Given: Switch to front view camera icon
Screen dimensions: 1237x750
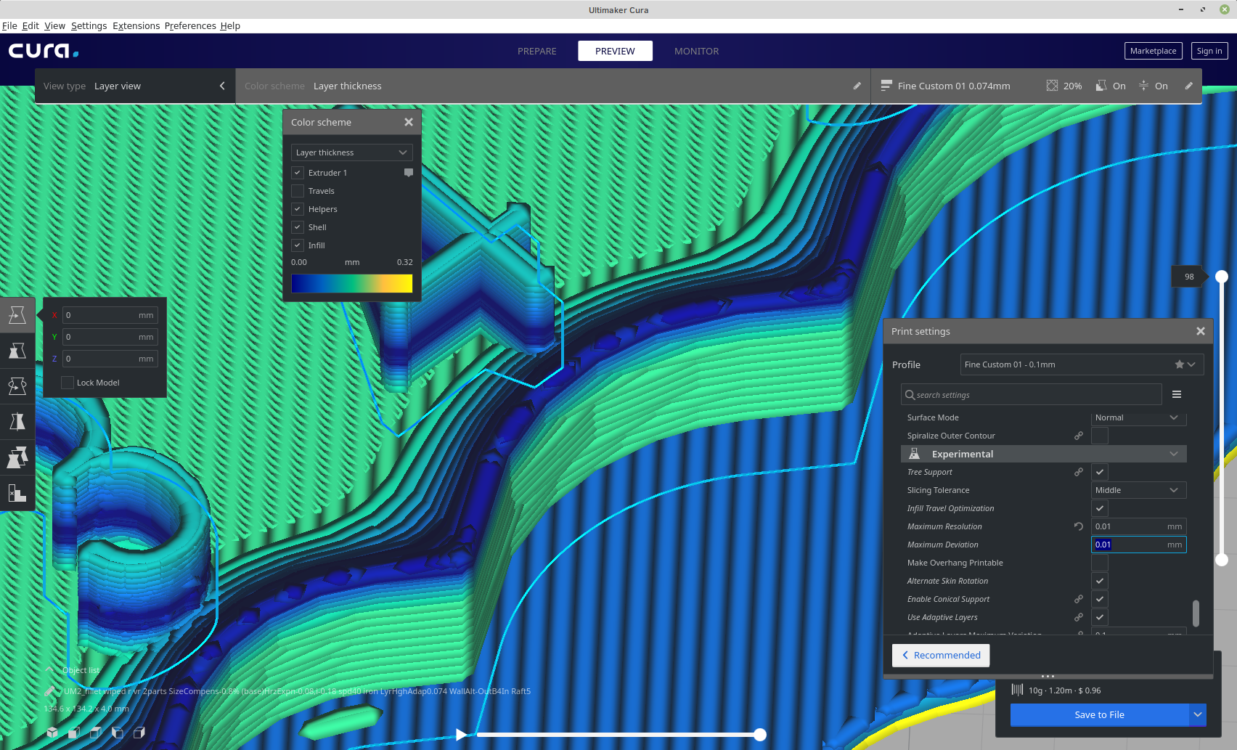Looking at the screenshot, I should 74,733.
